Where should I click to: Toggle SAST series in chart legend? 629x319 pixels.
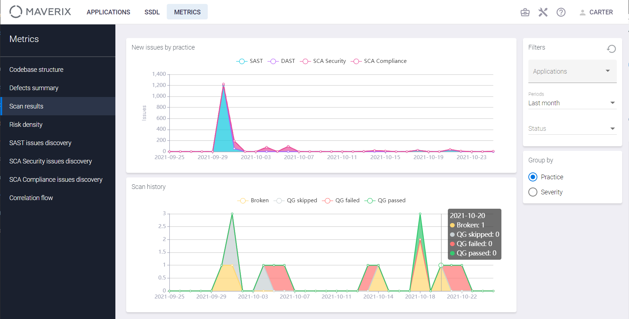click(x=242, y=61)
